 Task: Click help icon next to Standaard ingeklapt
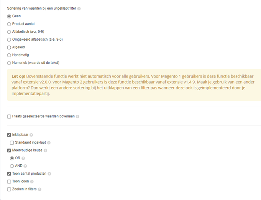pyautogui.click(x=49, y=143)
